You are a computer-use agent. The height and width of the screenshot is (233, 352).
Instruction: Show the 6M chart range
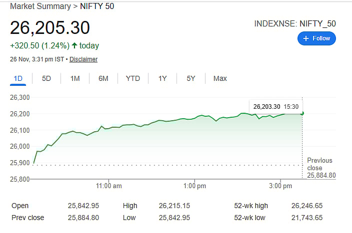coord(103,78)
